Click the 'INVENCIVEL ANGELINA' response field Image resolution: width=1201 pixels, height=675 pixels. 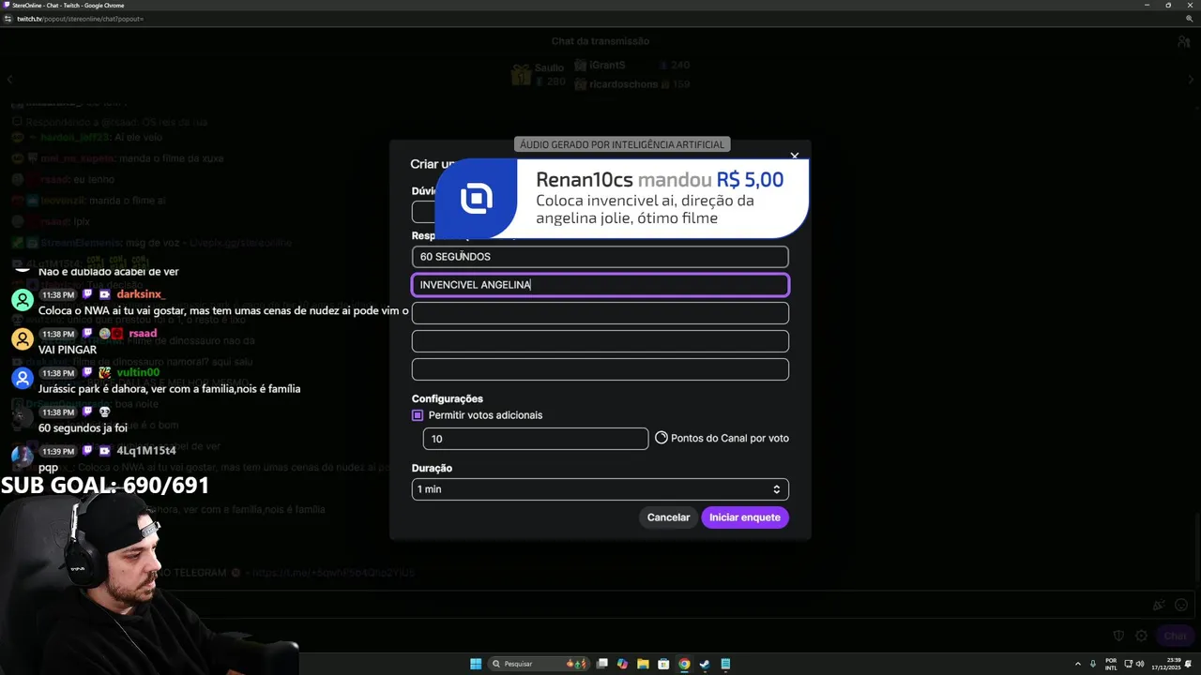[600, 285]
